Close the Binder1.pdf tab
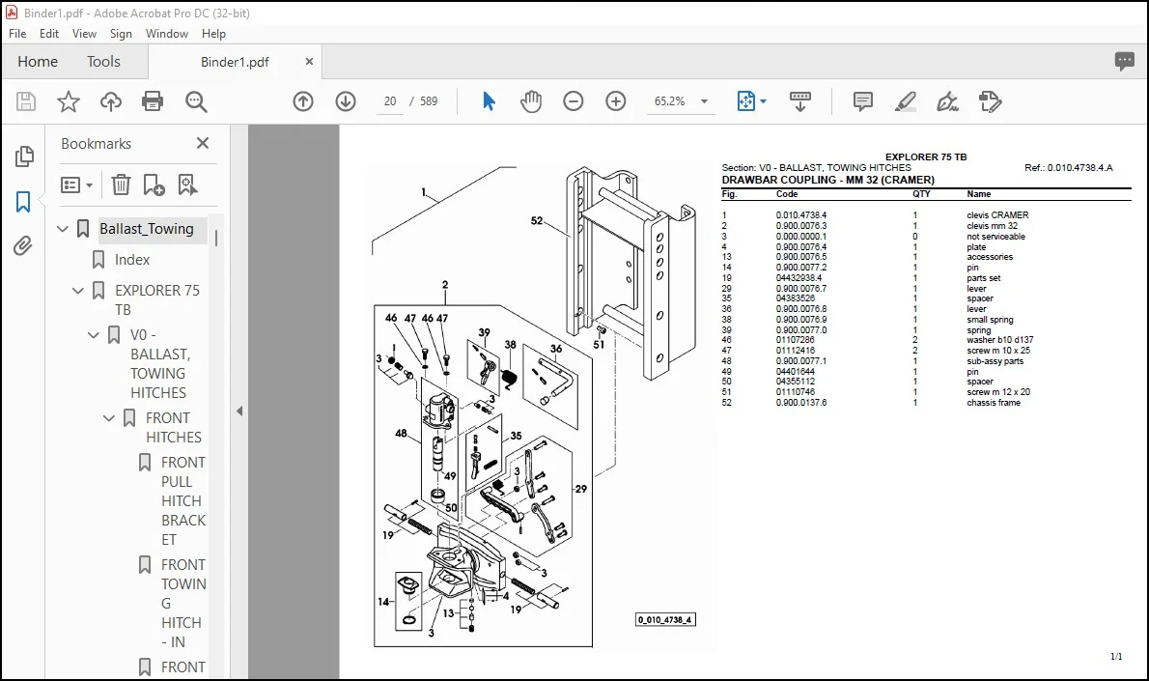Viewport: 1149px width, 681px height. 309,62
